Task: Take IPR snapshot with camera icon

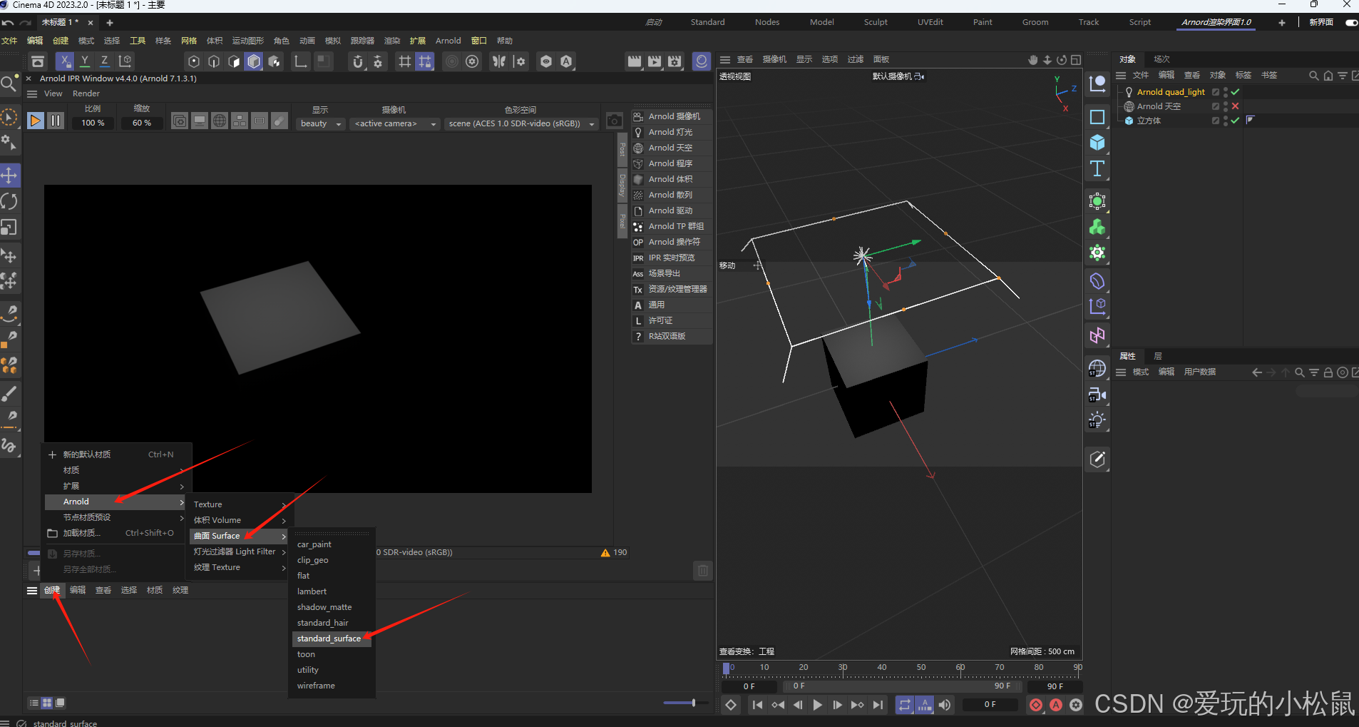Action: point(614,121)
